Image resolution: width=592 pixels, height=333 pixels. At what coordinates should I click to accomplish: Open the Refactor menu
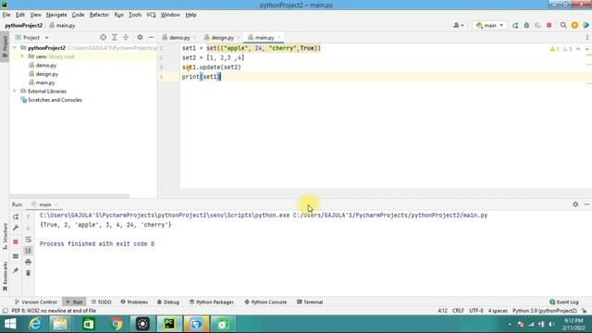pyautogui.click(x=99, y=15)
